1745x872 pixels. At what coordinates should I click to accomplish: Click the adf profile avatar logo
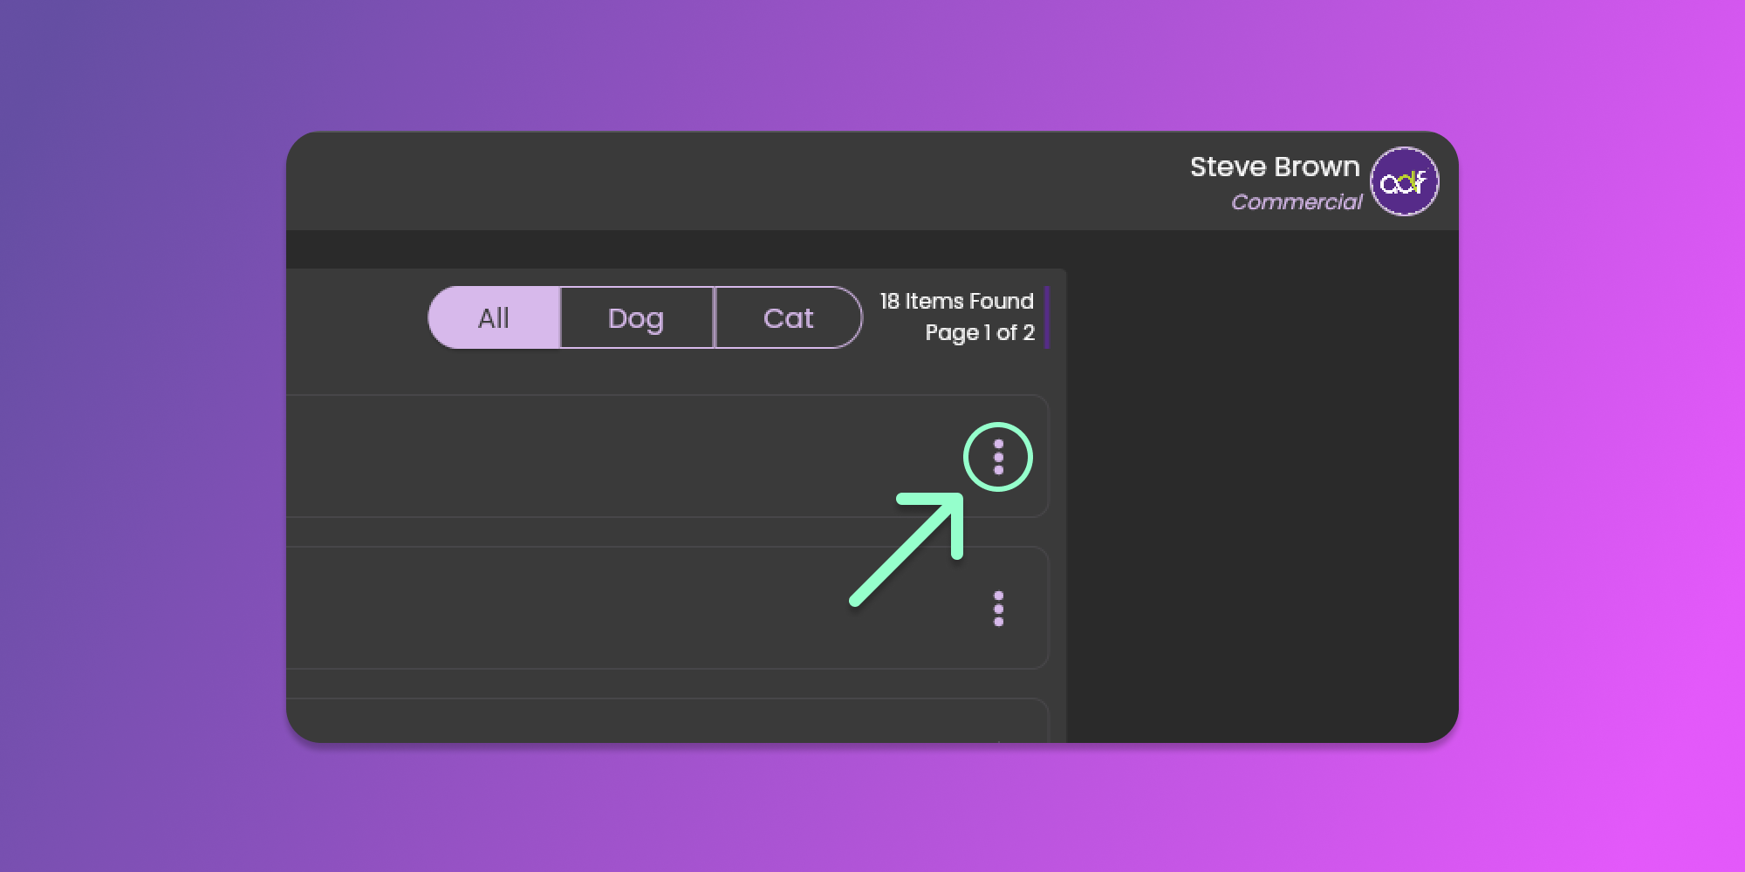point(1404,181)
